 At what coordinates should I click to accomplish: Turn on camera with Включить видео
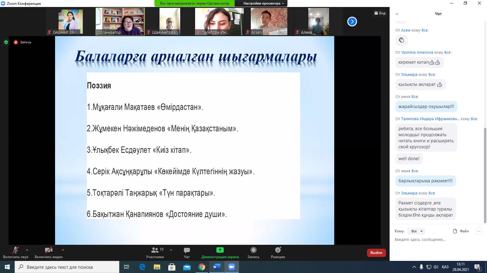coord(49,253)
